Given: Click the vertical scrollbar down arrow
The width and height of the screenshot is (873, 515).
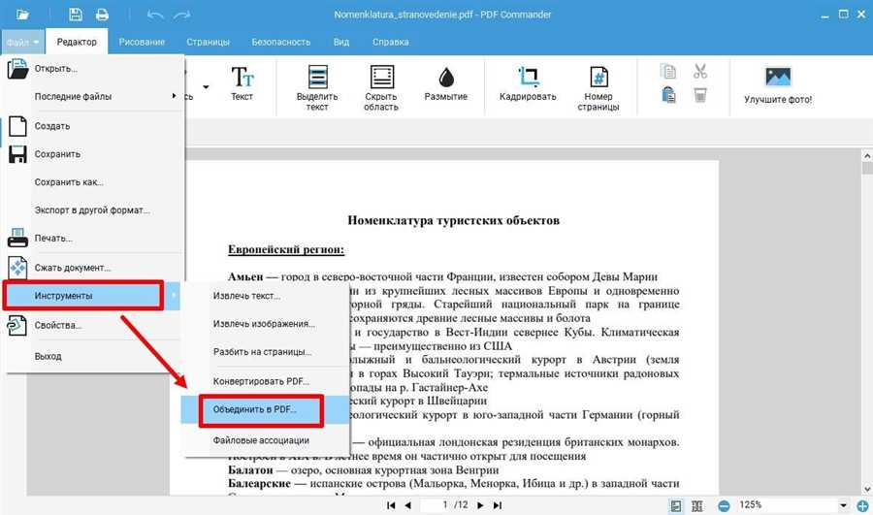Looking at the screenshot, I should [867, 489].
